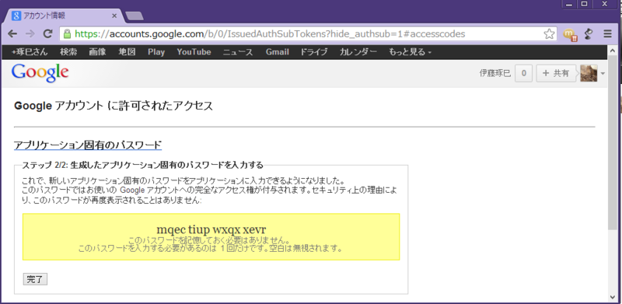Click the + 共有 share button
Image resolution: width=622 pixels, height=304 pixels.
[x=556, y=73]
